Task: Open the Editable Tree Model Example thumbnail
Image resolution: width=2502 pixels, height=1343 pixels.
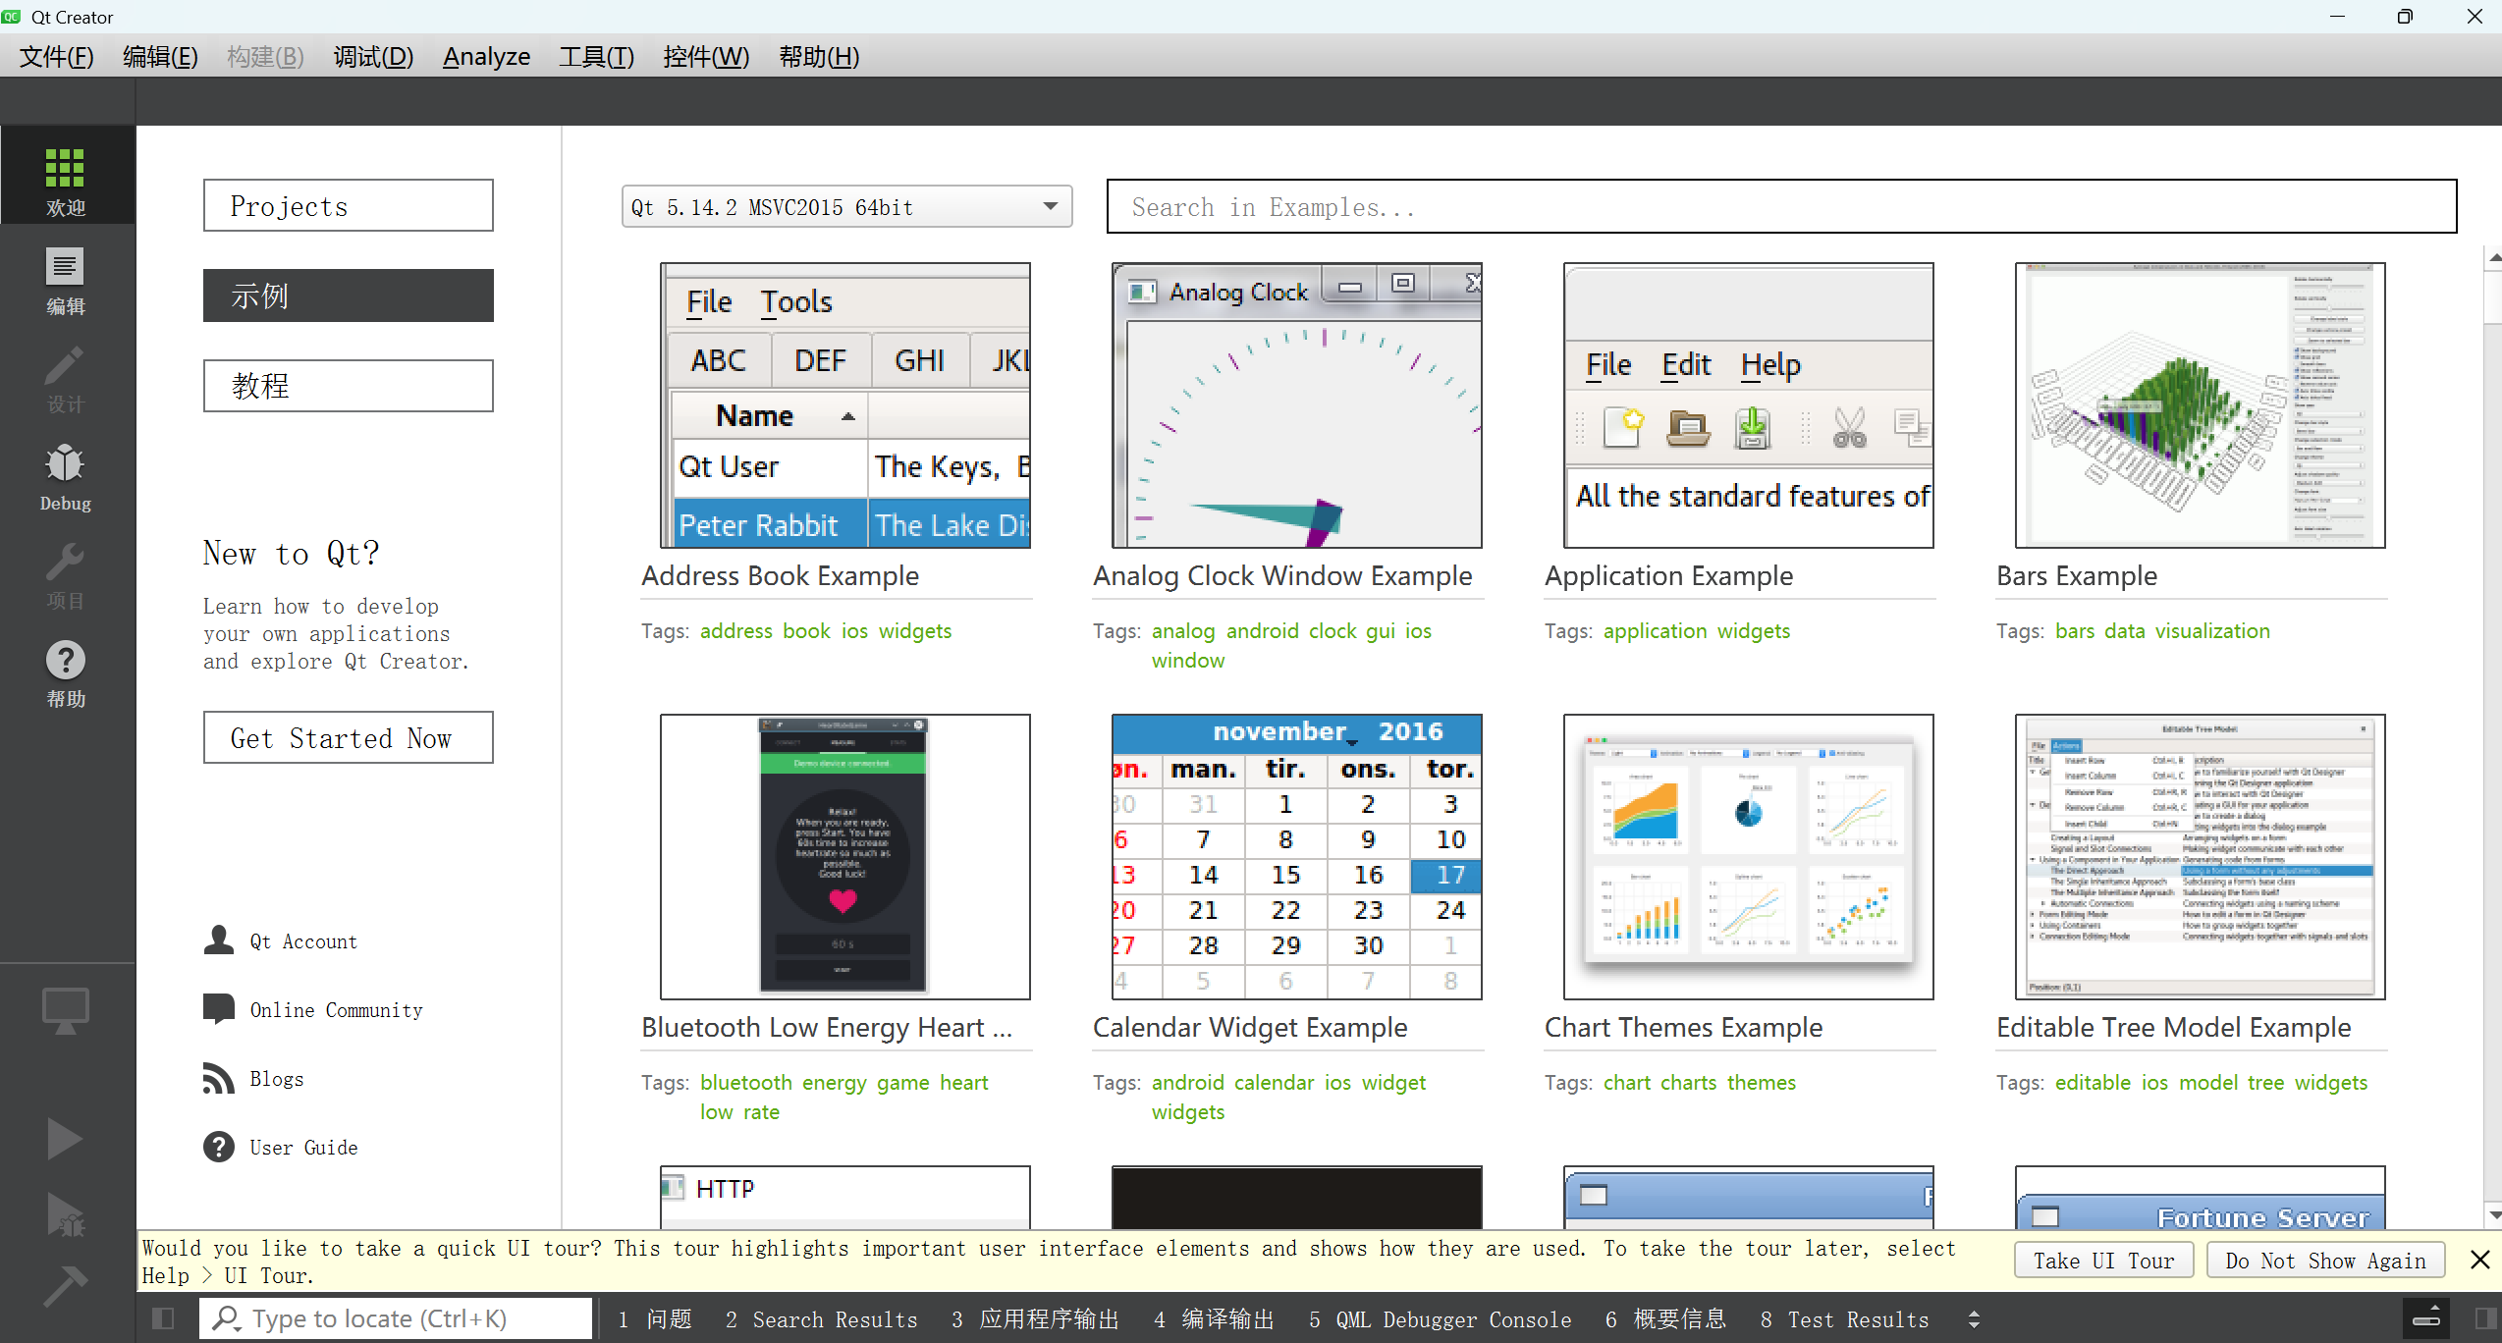Action: (2201, 856)
